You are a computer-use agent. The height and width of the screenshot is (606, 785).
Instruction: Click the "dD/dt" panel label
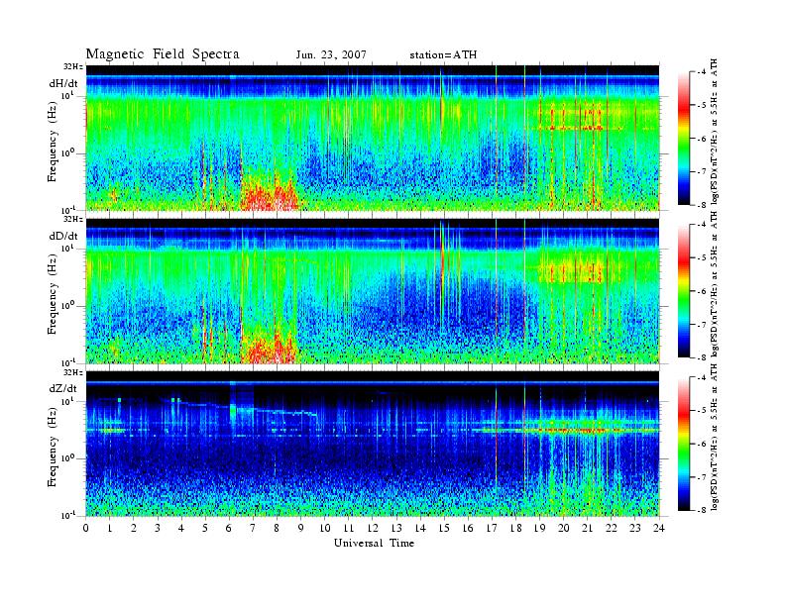tap(63, 236)
